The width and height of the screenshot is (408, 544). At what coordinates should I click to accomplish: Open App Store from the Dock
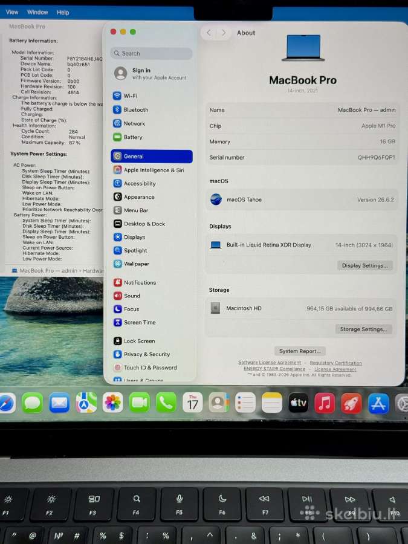(x=378, y=404)
